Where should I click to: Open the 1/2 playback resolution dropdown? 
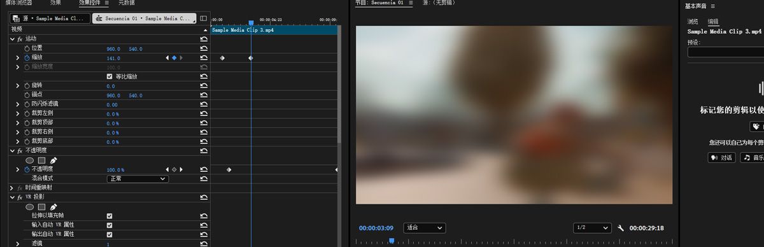pos(593,228)
